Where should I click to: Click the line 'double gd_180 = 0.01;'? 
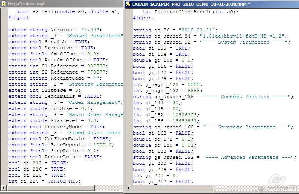click(164, 145)
